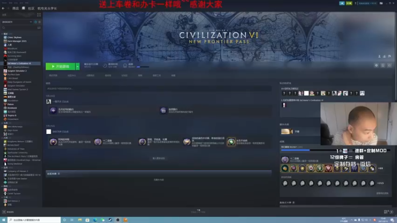The image size is (397, 223).
Task: Open the game info icon
Action: point(383,65)
